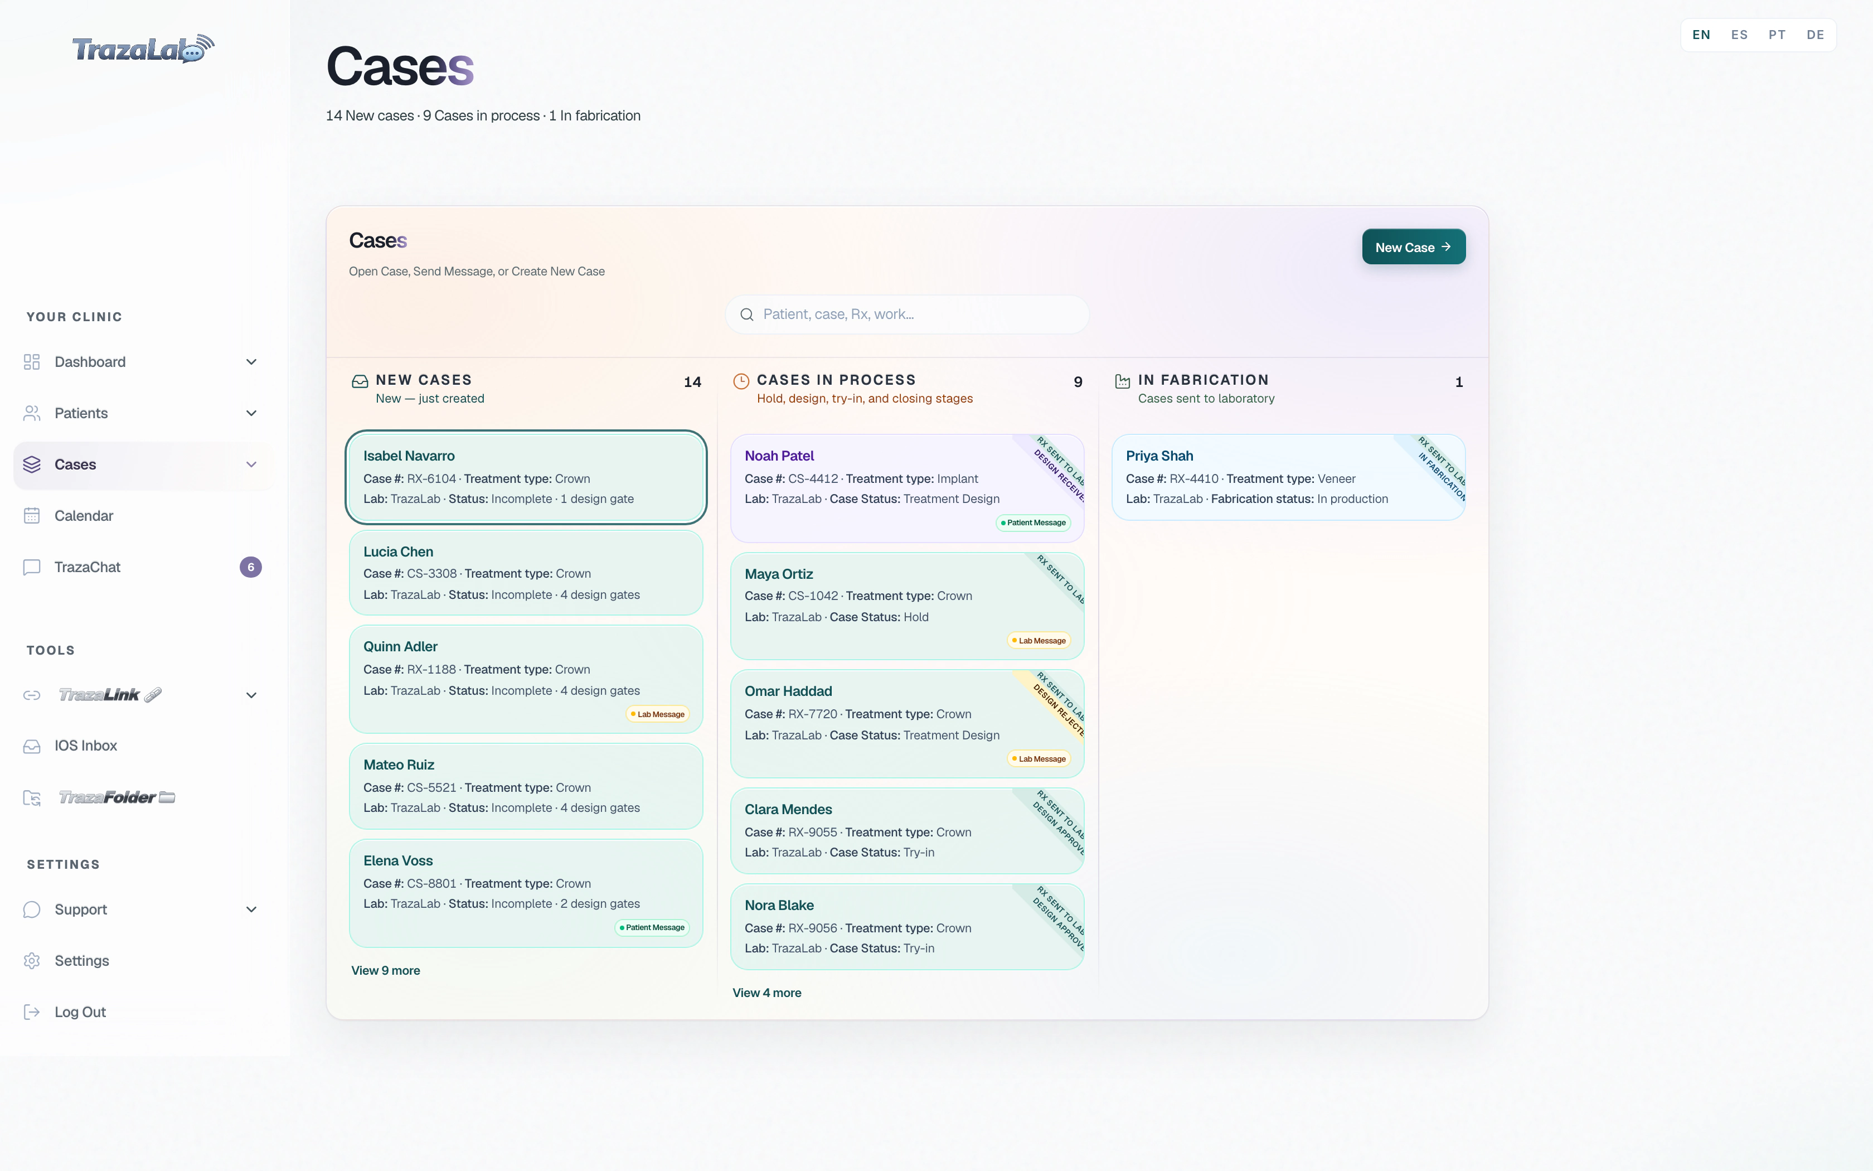
Task: Switch language to DE
Action: (1815, 35)
